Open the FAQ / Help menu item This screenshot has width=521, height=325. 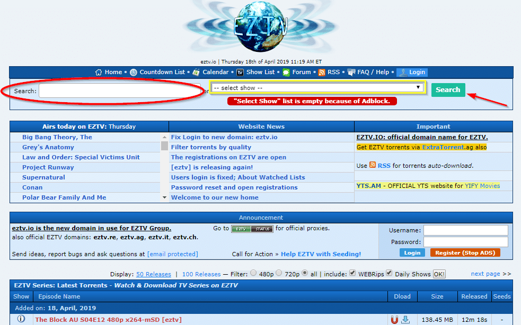[373, 72]
